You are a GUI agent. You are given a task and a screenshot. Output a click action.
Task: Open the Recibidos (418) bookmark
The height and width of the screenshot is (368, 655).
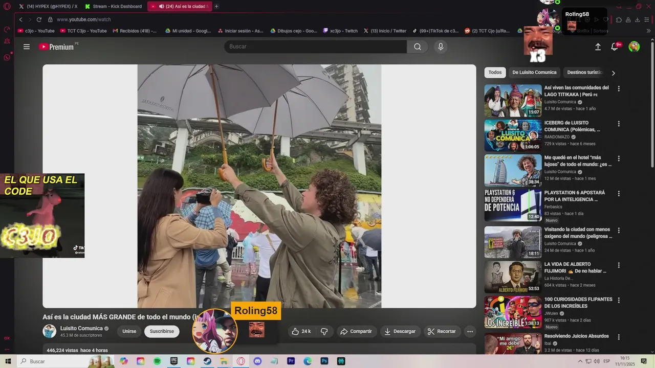click(x=135, y=31)
